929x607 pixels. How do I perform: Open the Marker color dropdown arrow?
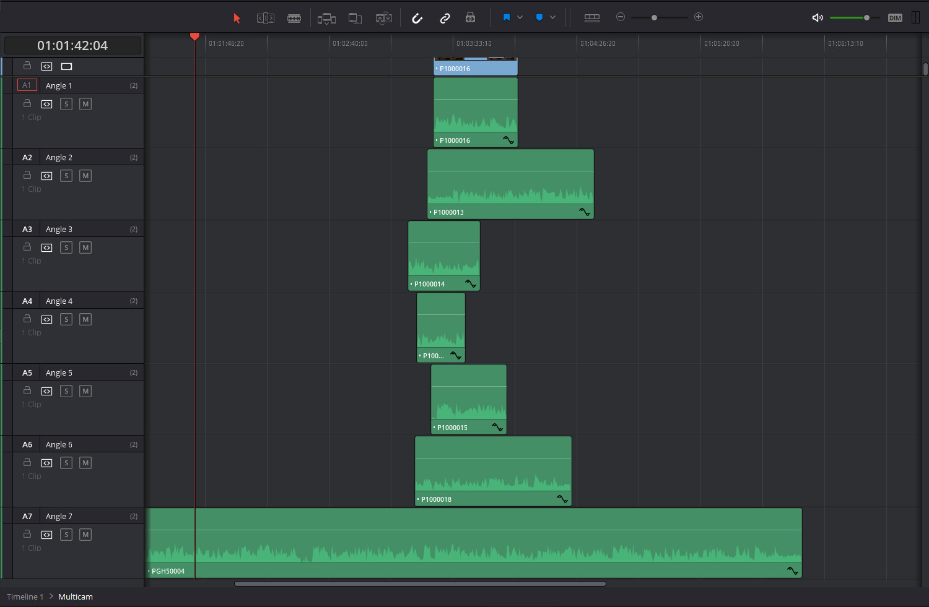pyautogui.click(x=552, y=17)
